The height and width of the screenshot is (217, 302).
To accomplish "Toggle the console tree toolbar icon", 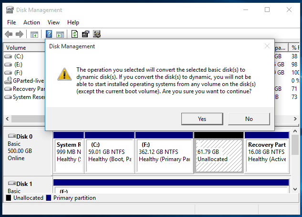I will pyautogui.click(x=34, y=34).
